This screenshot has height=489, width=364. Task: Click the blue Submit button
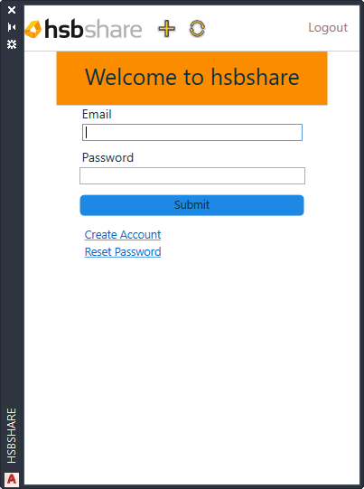pos(192,205)
